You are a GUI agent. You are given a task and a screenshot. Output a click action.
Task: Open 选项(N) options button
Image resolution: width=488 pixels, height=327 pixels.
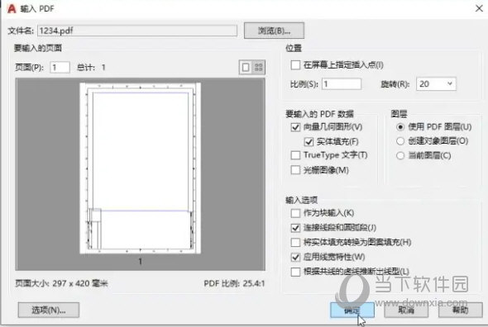(49, 310)
